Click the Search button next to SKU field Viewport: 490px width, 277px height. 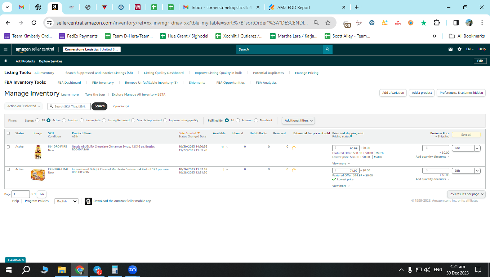click(99, 106)
